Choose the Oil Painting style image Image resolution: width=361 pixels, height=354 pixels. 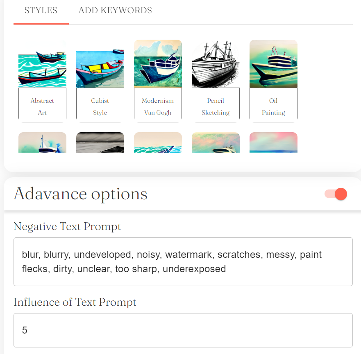pyautogui.click(x=273, y=64)
